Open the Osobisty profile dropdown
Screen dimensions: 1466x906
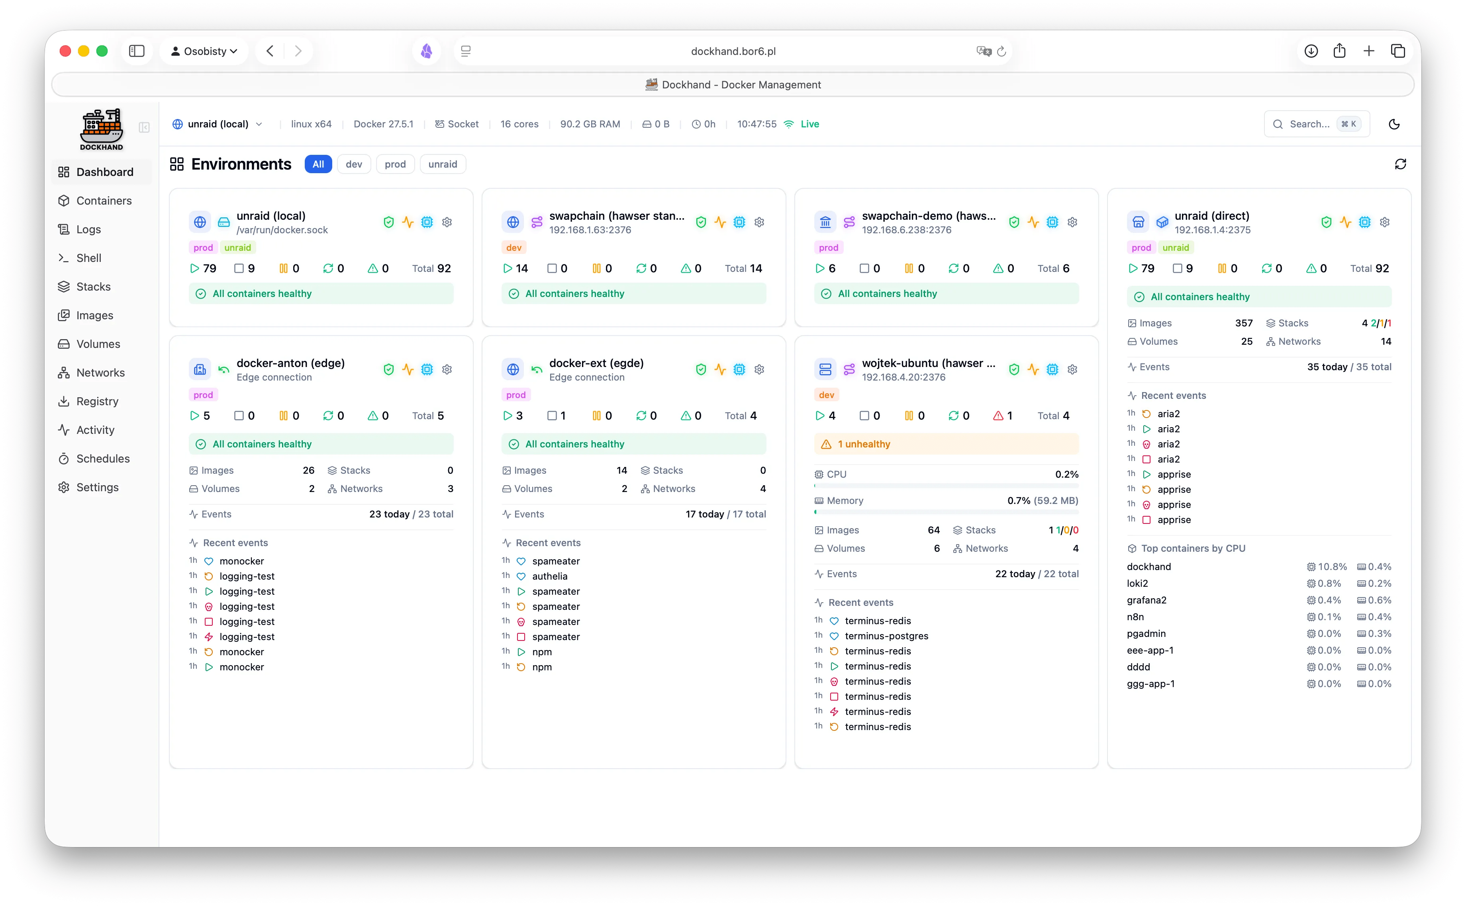pyautogui.click(x=204, y=51)
